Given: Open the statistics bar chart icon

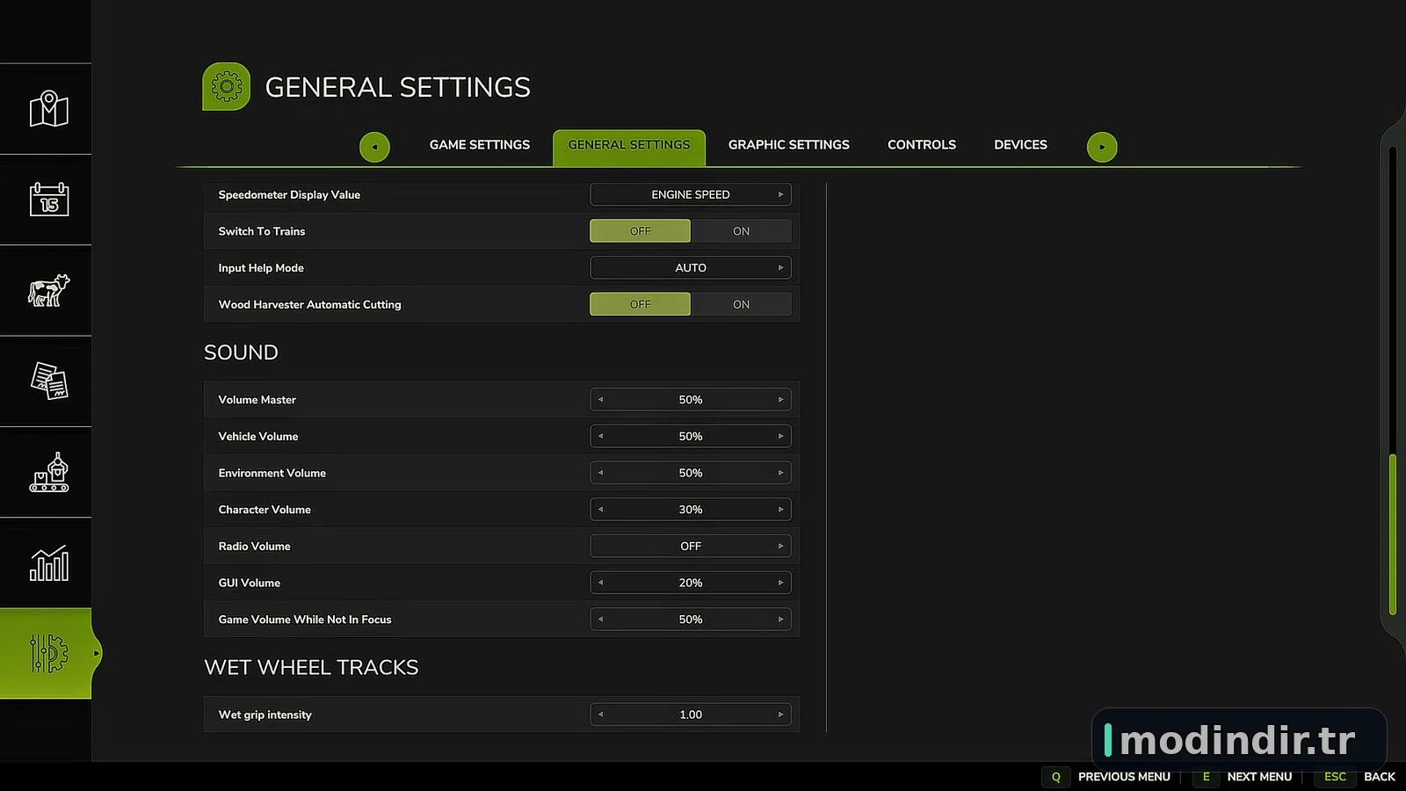Looking at the screenshot, I should pyautogui.click(x=48, y=562).
